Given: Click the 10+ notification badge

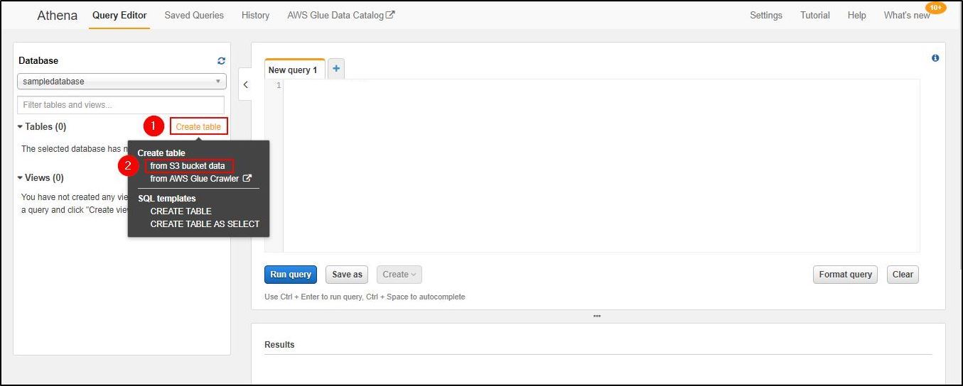Looking at the screenshot, I should 936,8.
